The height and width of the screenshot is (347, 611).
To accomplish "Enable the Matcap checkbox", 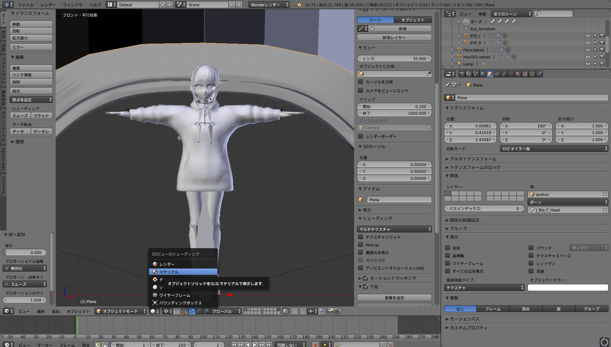I will (x=360, y=245).
